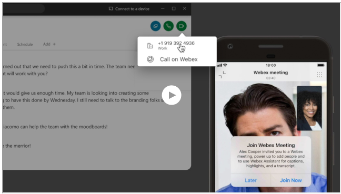This screenshot has width=341, height=194.
Task: Select the +1 919 392 4936 Work number
Action: point(176,45)
